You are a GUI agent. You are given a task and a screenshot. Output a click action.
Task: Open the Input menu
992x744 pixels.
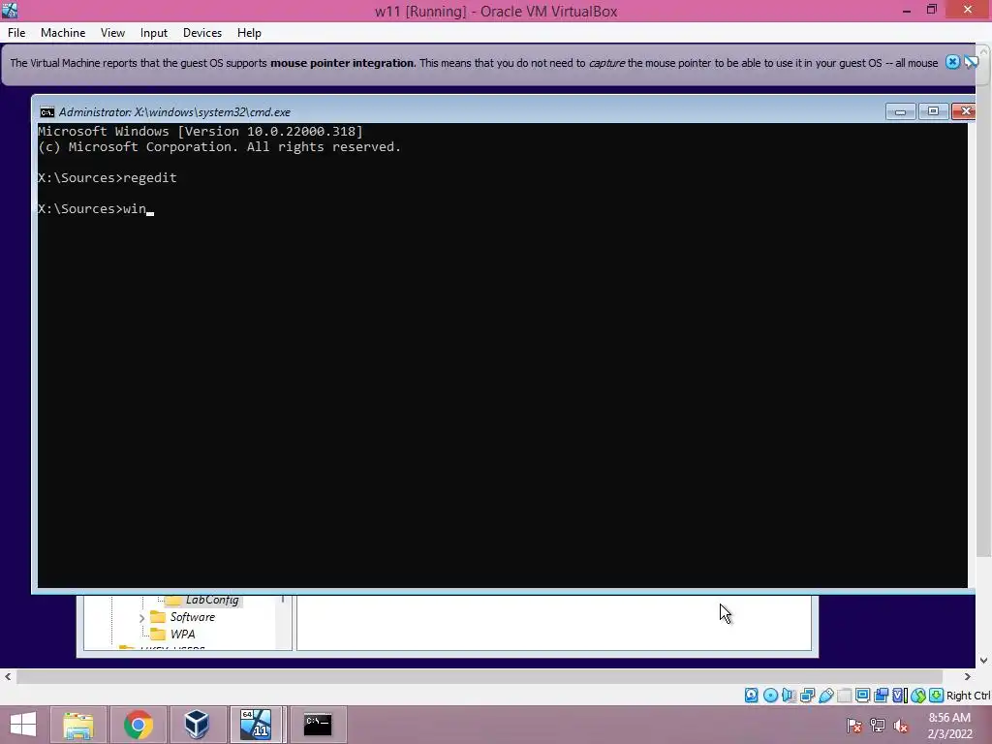point(154,33)
